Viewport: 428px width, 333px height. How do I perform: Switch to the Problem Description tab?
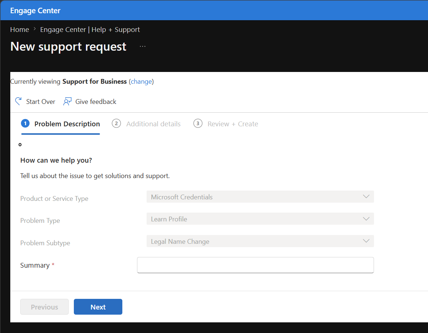[x=61, y=124]
